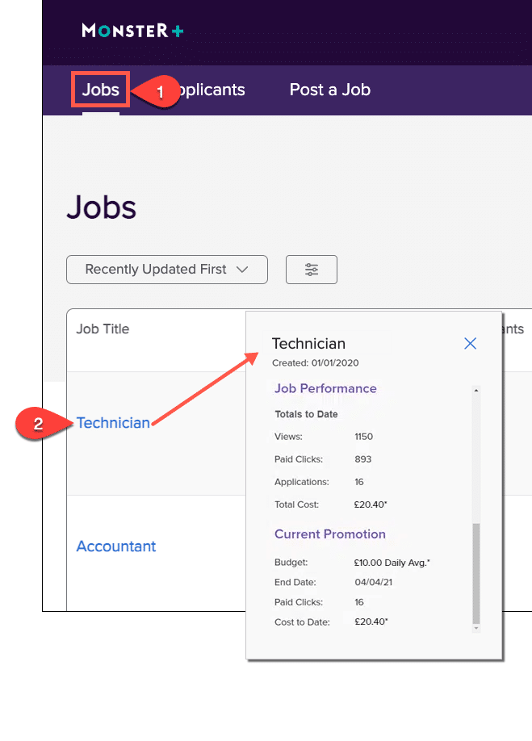This screenshot has width=532, height=741.
Task: Click the popup scrollbar up arrow
Action: pyautogui.click(x=476, y=391)
